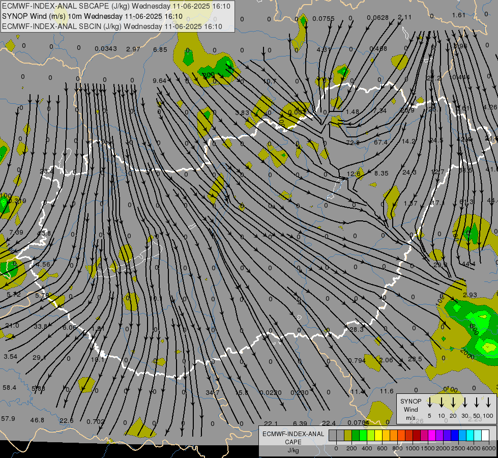Click the 20 m/s wind arrow in legend
Viewport: 498px width, 458px height.
pyautogui.click(x=453, y=403)
